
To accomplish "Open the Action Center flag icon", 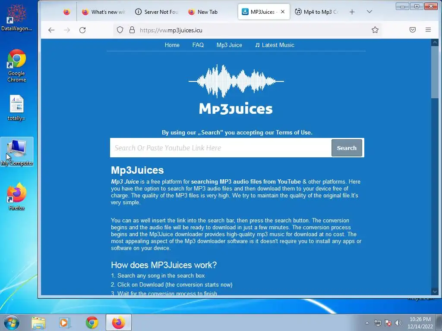I will pyautogui.click(x=388, y=323).
